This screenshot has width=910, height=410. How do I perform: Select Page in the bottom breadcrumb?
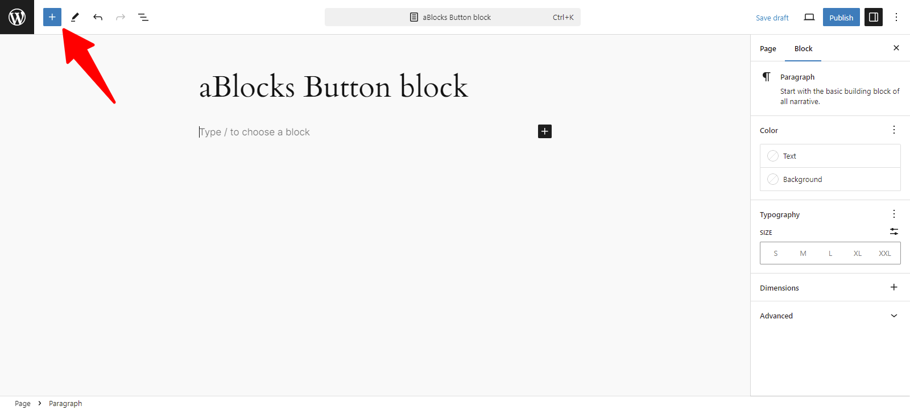[x=23, y=403]
